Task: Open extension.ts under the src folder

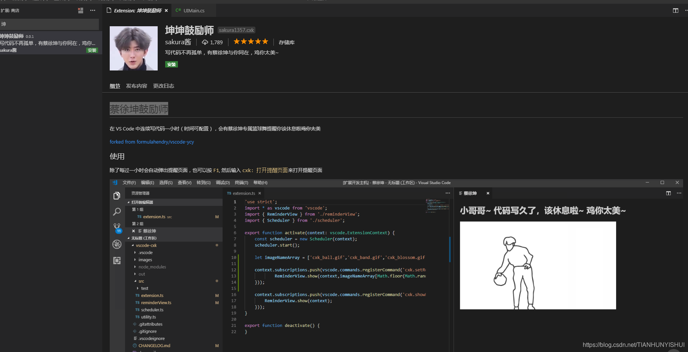Action: [152, 295]
